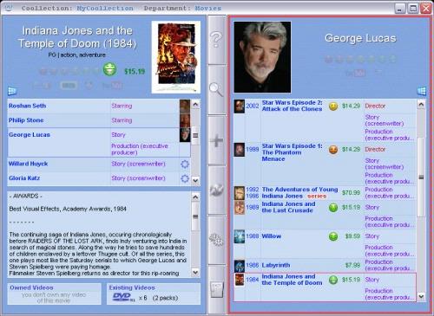Screen dimensions: 434x316
Task: Click orange smiley for The Phantom Menace
Action: click(333, 150)
